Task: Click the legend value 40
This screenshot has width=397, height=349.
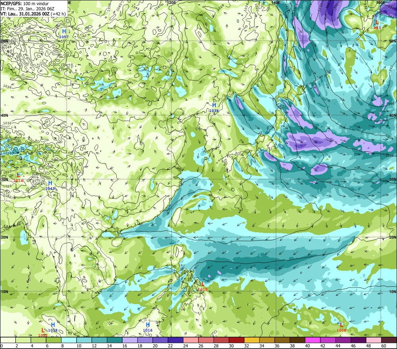Action: pyautogui.click(x=307, y=346)
